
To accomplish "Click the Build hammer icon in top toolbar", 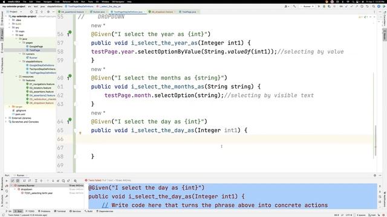I will [294, 7].
